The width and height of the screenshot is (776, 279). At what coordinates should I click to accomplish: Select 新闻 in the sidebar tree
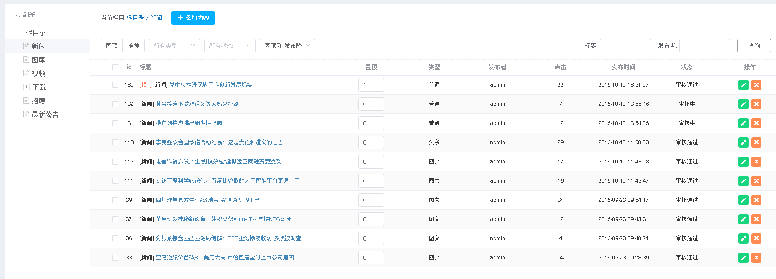point(38,46)
